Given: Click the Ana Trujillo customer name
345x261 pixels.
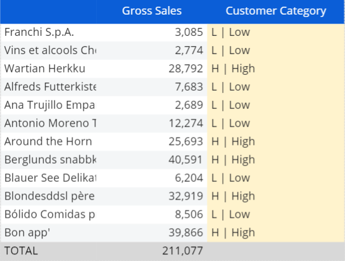Looking at the screenshot, I should [50, 105].
